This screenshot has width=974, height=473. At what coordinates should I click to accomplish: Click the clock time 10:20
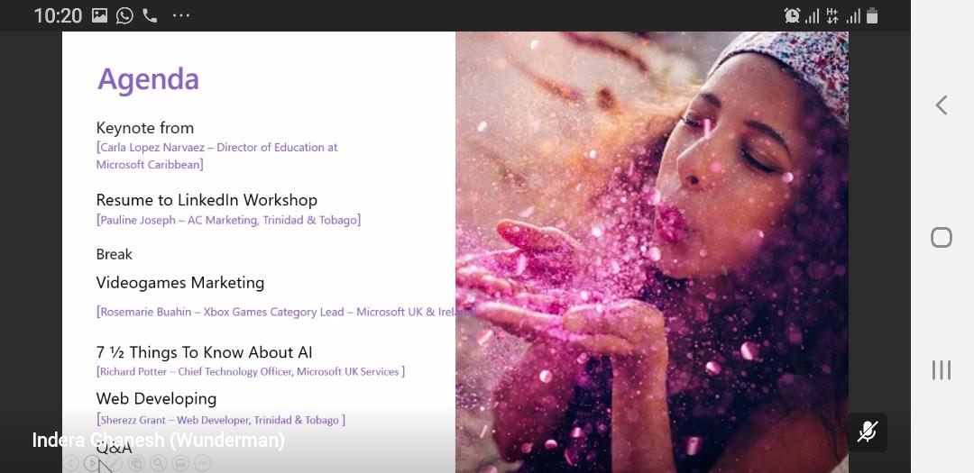point(58,15)
